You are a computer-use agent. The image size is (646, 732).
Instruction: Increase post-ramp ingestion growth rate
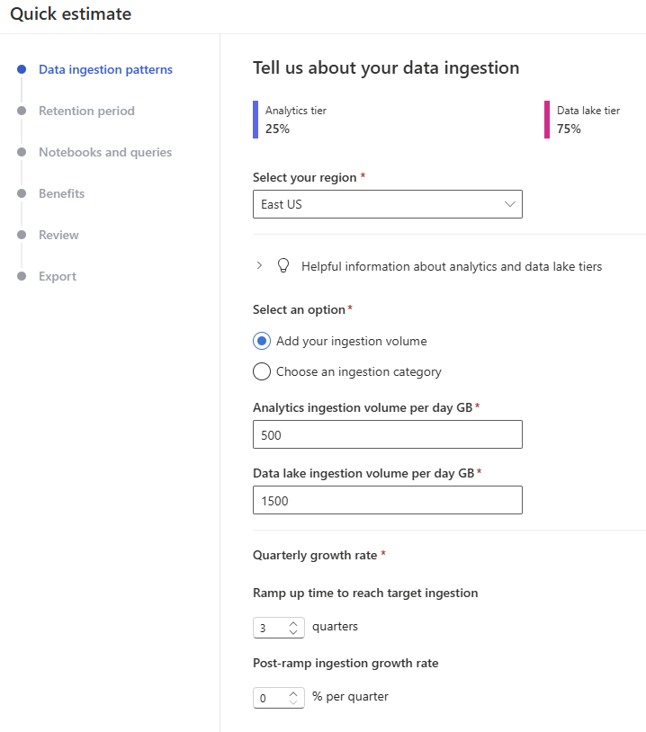click(293, 692)
